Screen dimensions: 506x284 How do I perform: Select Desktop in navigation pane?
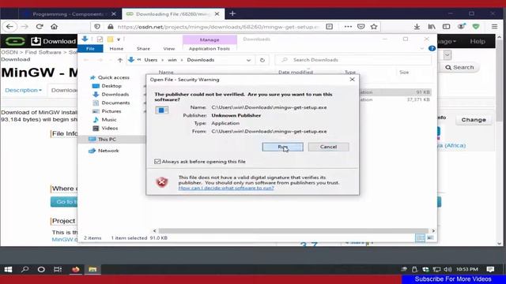(x=111, y=86)
